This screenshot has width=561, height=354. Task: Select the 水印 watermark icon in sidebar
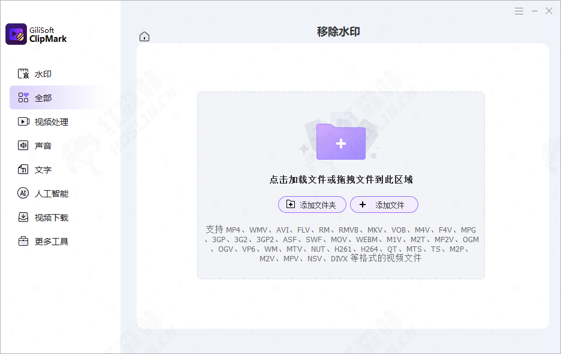click(x=23, y=74)
